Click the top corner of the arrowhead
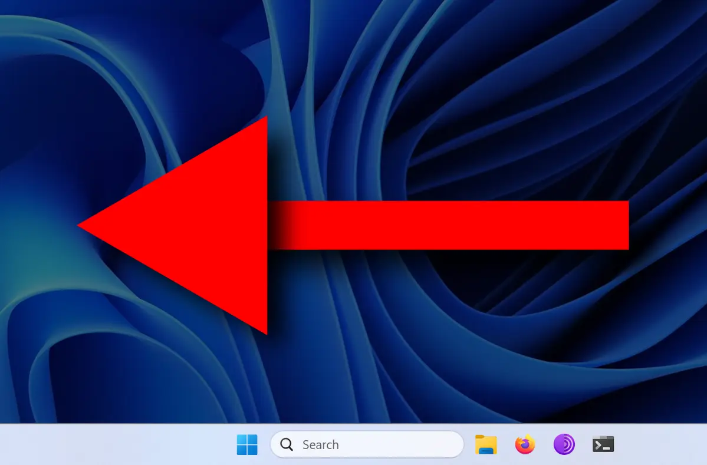The width and height of the screenshot is (707, 465). tap(265, 120)
